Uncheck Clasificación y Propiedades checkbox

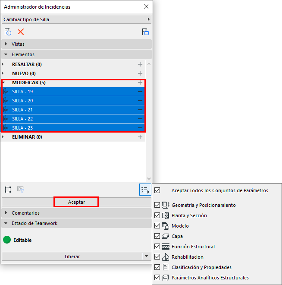click(x=157, y=267)
